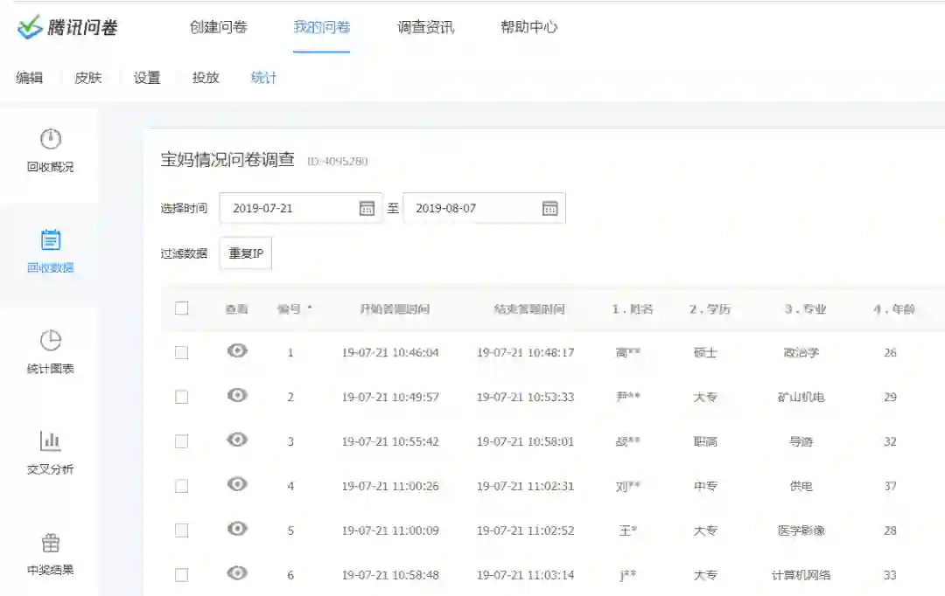Image resolution: width=945 pixels, height=596 pixels.
Task: Click 1.姓名 column header
Action: coord(633,309)
